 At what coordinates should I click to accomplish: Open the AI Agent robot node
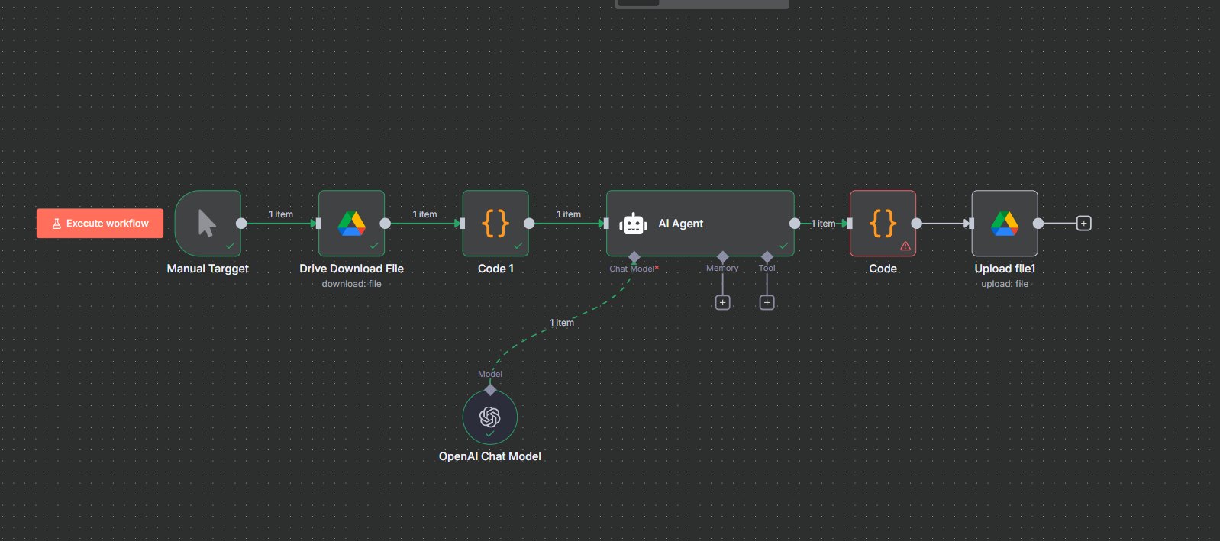tap(700, 224)
